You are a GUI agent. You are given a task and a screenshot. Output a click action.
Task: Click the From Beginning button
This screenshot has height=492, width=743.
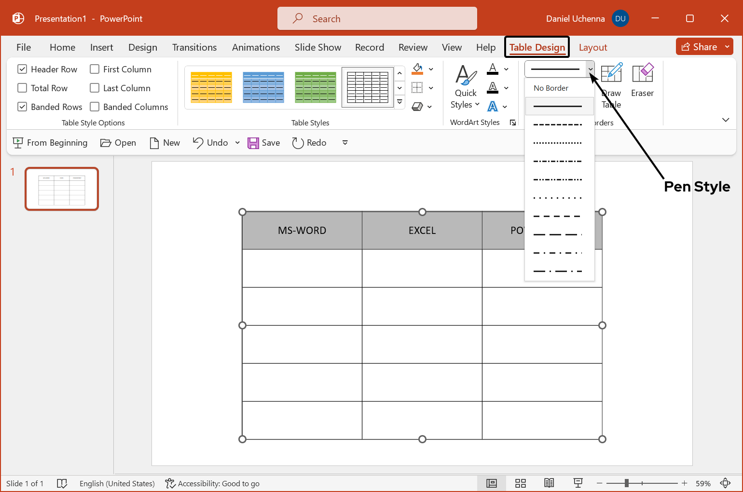(50, 142)
